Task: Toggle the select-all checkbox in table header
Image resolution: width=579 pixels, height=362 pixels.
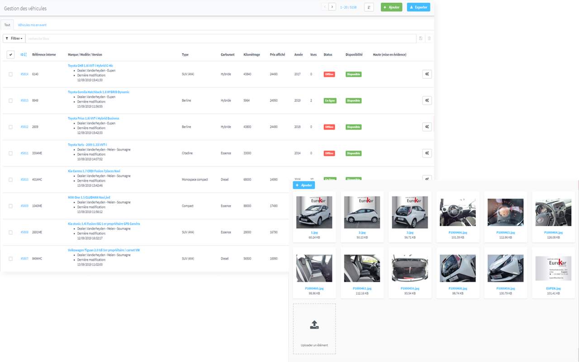Action: point(11,55)
